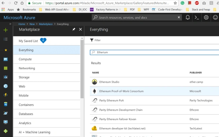Select the Everything category
Screen dimensions: 219x137
point(47,50)
